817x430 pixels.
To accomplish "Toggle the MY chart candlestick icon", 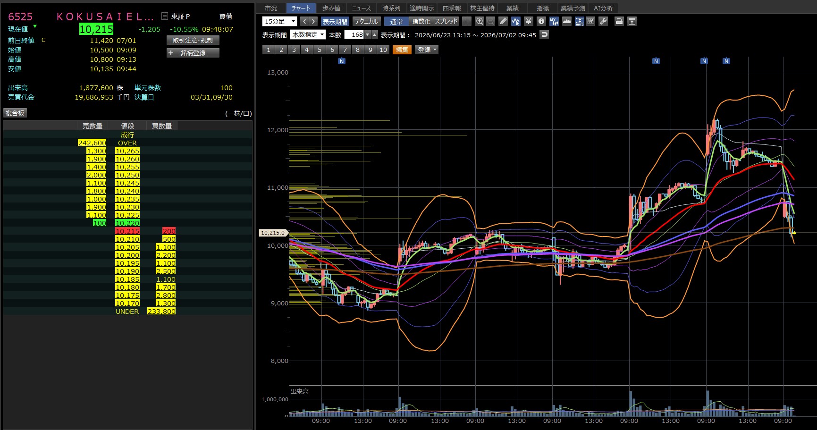I will (x=554, y=21).
